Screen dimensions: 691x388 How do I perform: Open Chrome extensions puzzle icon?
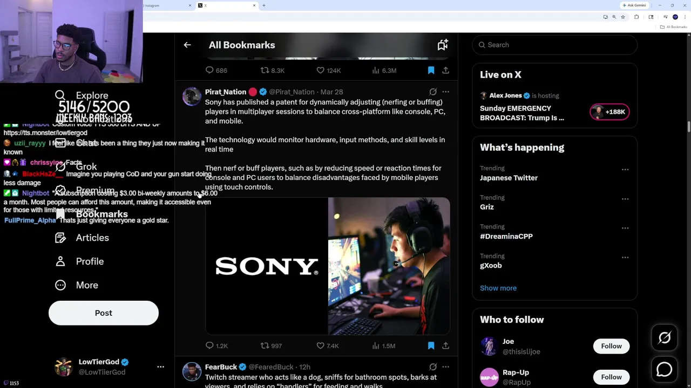[636, 17]
